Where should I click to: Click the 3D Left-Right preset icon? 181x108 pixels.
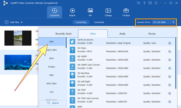[x=72, y=83]
